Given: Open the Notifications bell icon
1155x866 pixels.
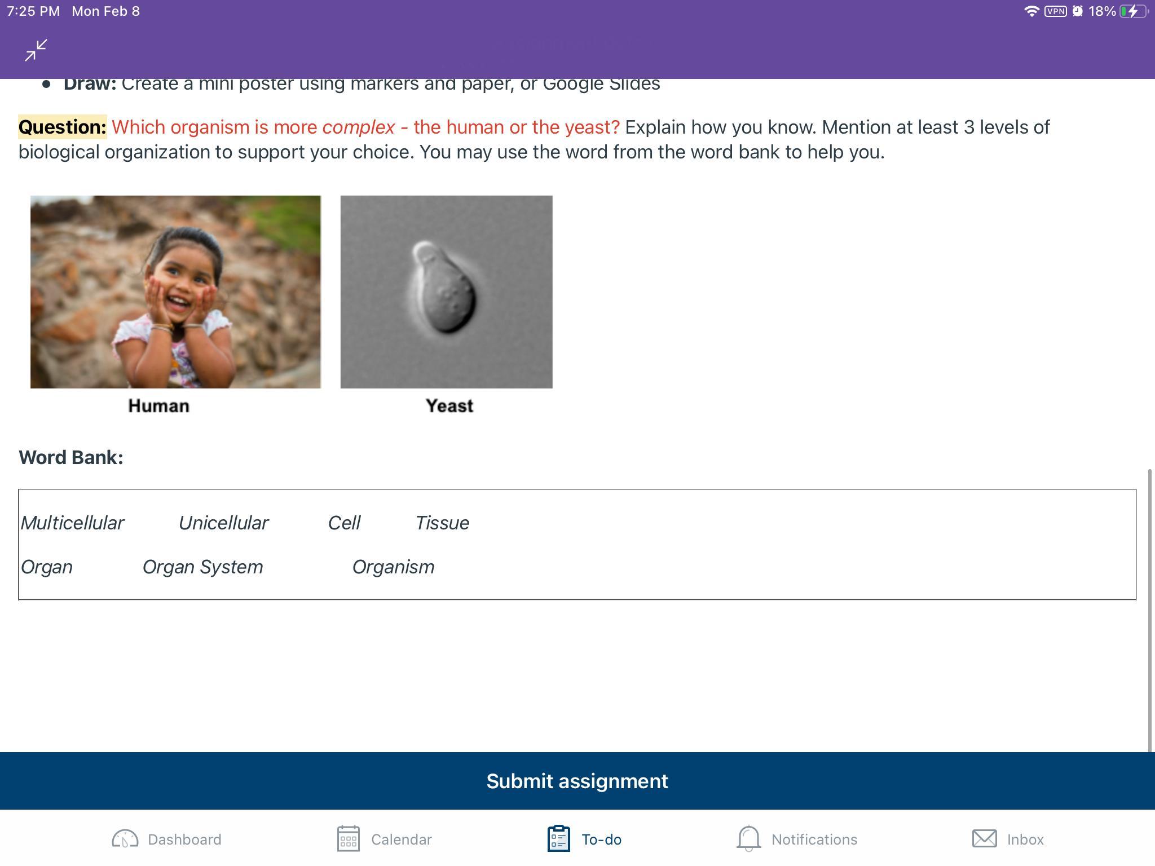Looking at the screenshot, I should [x=748, y=839].
